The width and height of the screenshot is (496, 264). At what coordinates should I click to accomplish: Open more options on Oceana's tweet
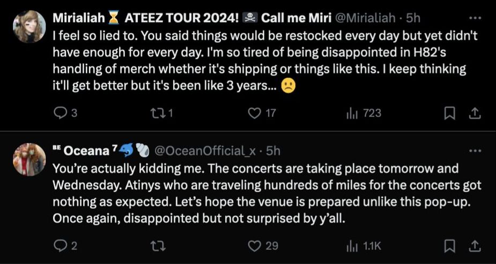point(475,150)
